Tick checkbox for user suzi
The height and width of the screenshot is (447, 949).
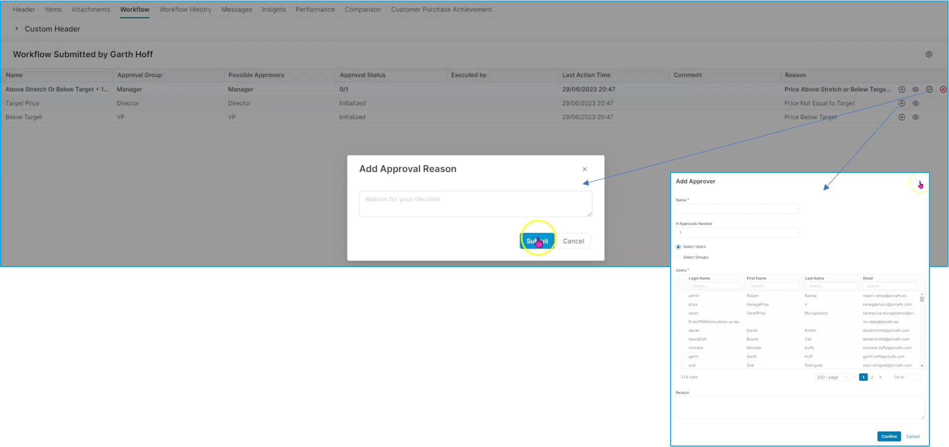coord(681,365)
